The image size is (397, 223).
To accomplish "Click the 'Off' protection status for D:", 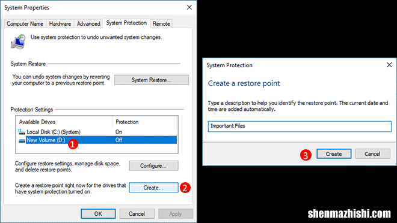I will [x=118, y=140].
